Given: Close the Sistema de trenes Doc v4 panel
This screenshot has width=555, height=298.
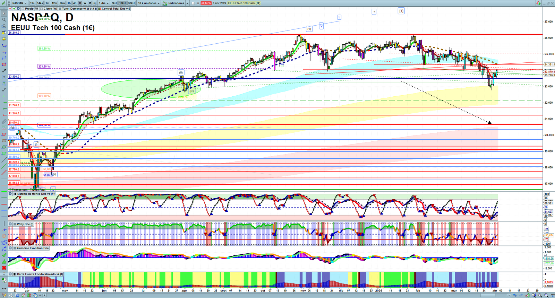Looking at the screenshot, I should [10, 194].
